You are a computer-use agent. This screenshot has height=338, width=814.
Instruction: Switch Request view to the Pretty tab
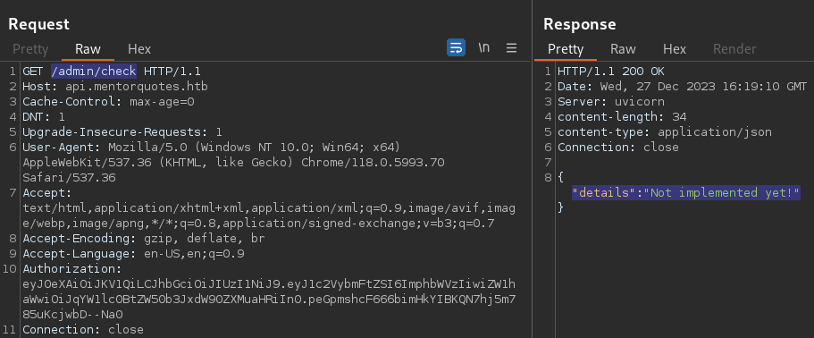tap(30, 49)
